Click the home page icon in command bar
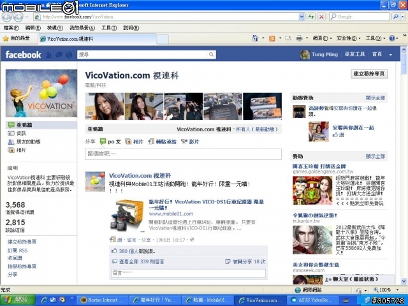The image size is (408, 306). (x=255, y=38)
